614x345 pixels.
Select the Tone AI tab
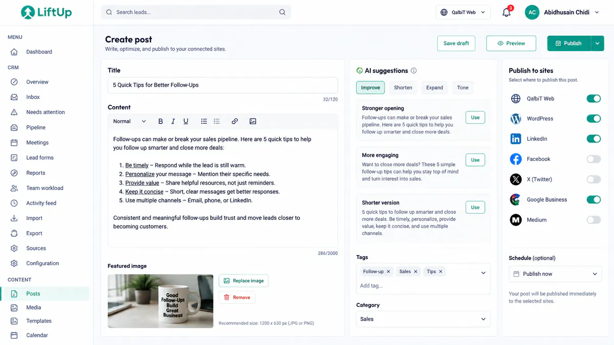pos(463,87)
